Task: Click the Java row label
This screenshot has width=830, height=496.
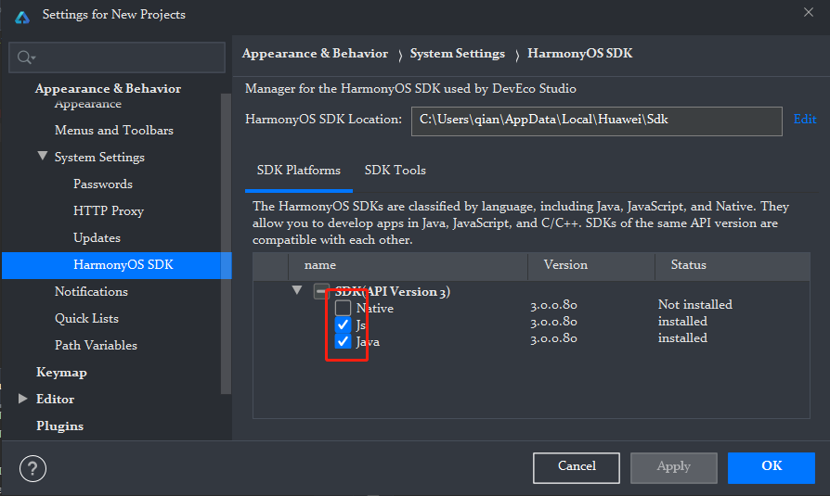Action: click(368, 342)
